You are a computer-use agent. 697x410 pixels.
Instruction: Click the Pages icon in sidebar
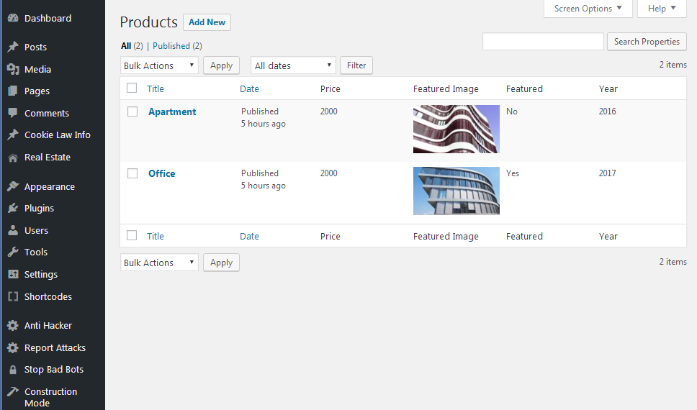click(x=13, y=91)
